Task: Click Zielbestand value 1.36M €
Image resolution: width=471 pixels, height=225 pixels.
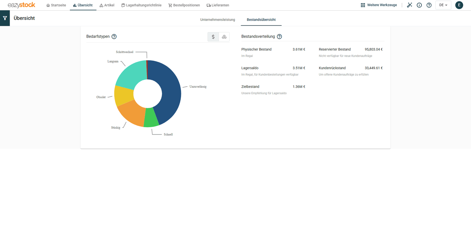Action: tap(299, 87)
